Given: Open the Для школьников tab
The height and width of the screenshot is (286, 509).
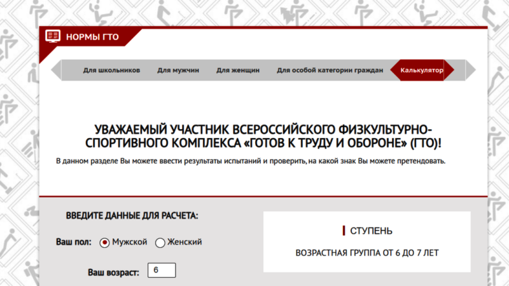Looking at the screenshot, I should pos(111,70).
